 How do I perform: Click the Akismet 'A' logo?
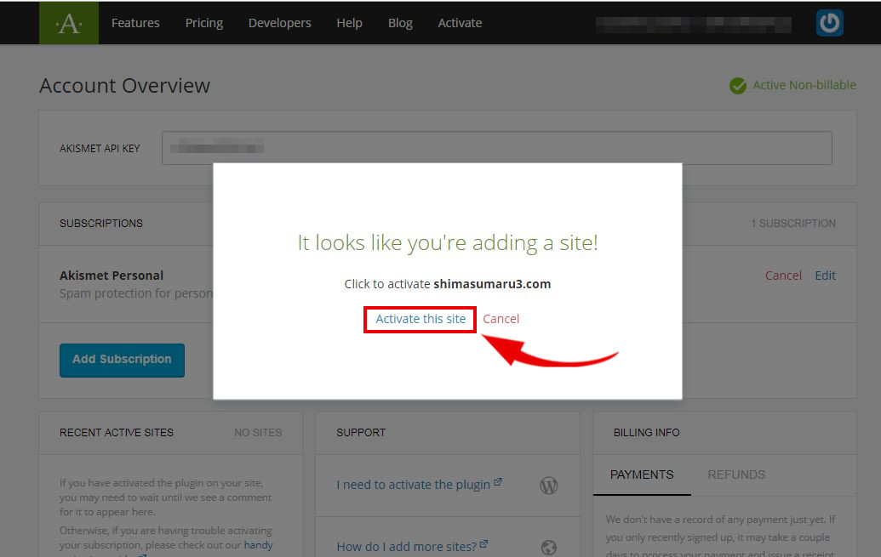[69, 23]
